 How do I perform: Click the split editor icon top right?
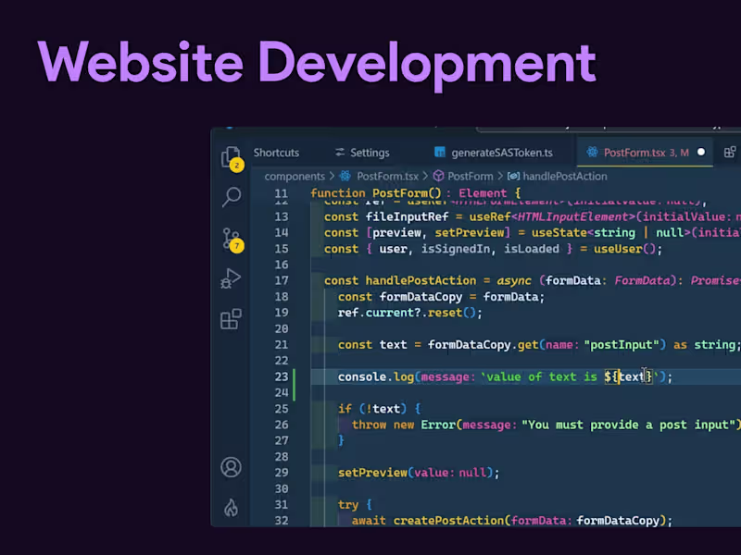coord(728,152)
